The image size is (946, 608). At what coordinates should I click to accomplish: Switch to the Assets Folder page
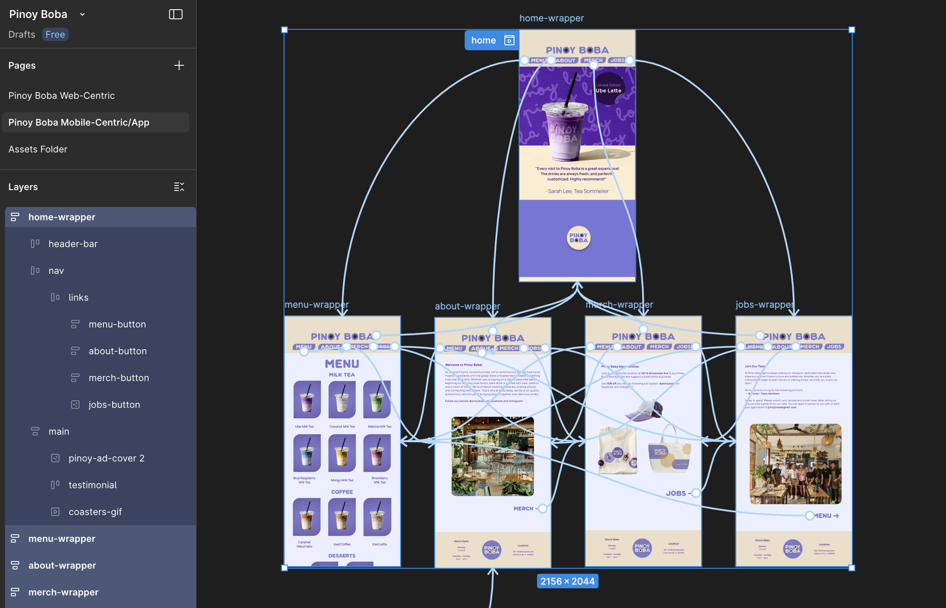pyautogui.click(x=38, y=149)
